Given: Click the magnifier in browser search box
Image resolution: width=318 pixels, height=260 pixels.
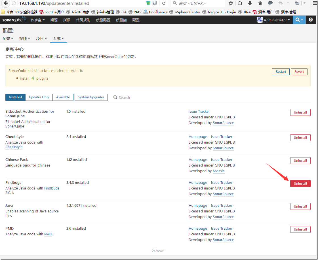Looking at the screenshot, I should [175, 3].
